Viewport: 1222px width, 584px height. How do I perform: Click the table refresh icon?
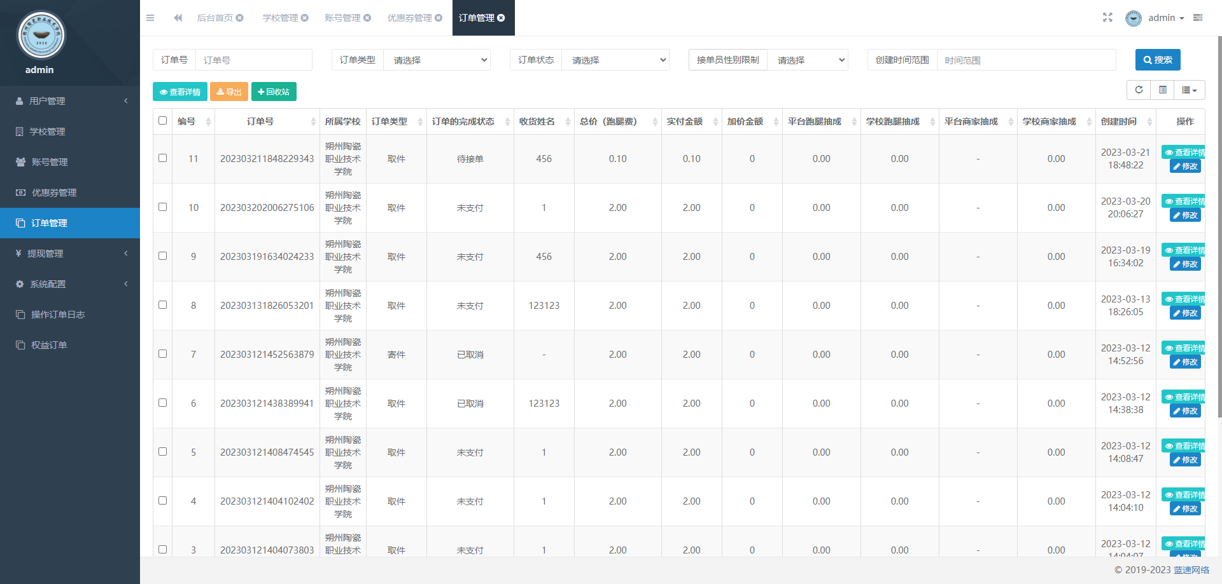pyautogui.click(x=1139, y=90)
